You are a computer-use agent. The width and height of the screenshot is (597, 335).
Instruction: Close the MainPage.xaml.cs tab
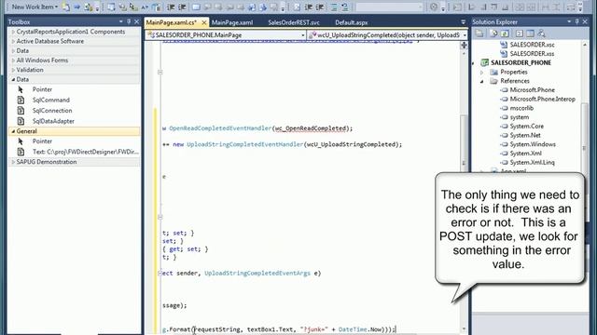pyautogui.click(x=204, y=22)
